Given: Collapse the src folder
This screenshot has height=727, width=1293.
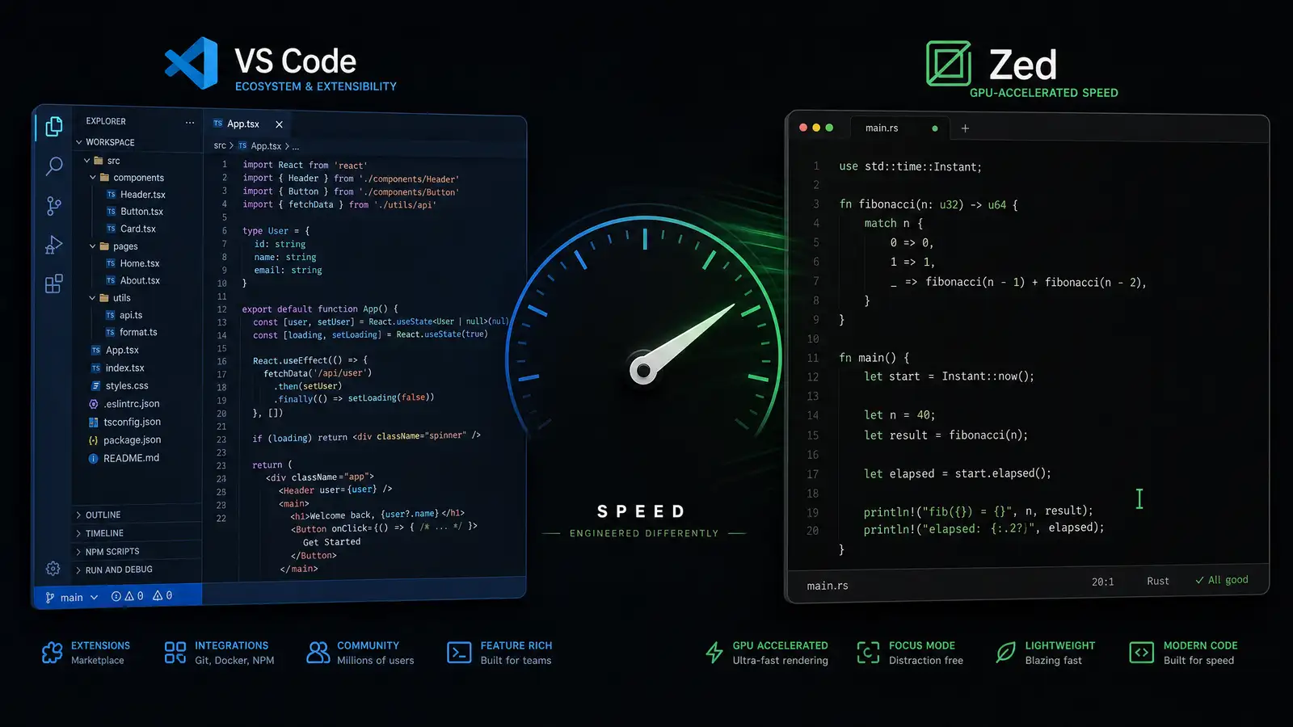Looking at the screenshot, I should (103, 161).
